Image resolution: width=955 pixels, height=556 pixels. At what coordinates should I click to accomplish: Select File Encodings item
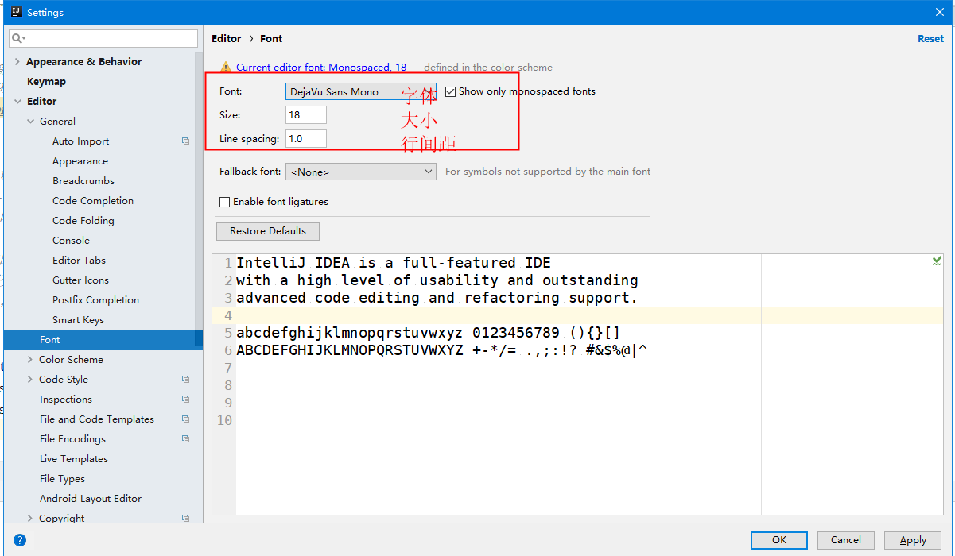coord(72,439)
